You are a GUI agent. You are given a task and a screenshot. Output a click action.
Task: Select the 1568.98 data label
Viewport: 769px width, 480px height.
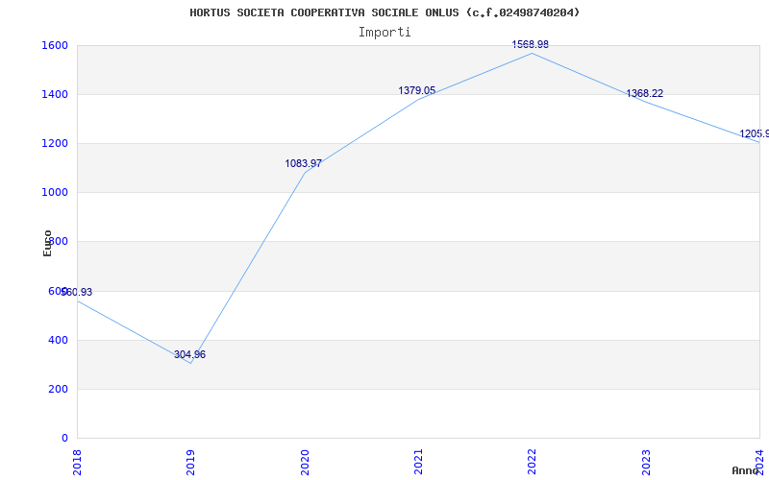pyautogui.click(x=531, y=44)
